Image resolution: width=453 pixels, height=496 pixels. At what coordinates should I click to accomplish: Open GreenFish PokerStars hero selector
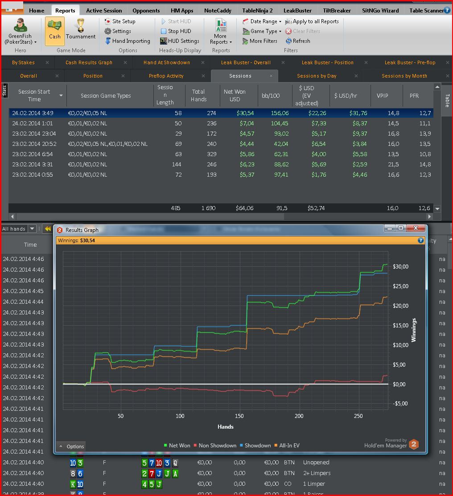pos(20,31)
